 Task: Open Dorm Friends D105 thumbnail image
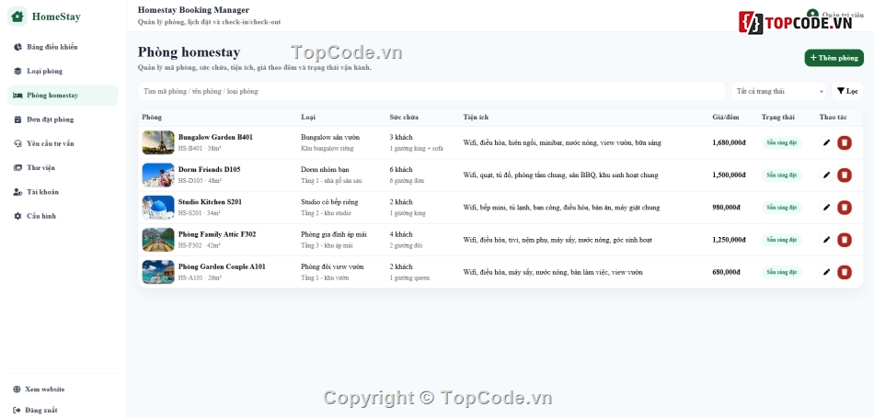(158, 175)
